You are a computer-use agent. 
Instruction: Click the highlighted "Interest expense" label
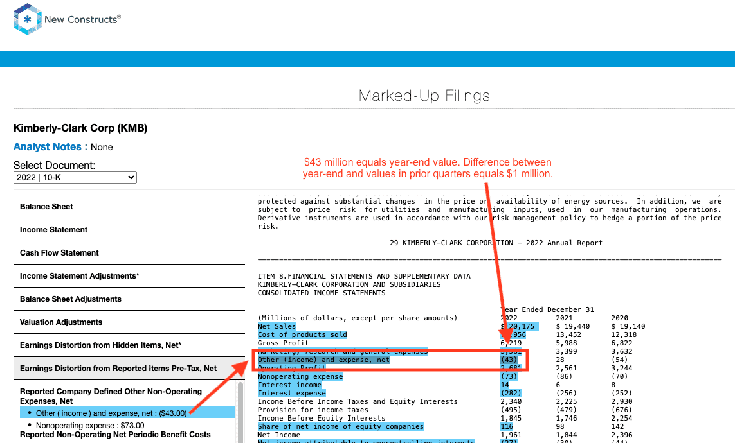coord(291,394)
